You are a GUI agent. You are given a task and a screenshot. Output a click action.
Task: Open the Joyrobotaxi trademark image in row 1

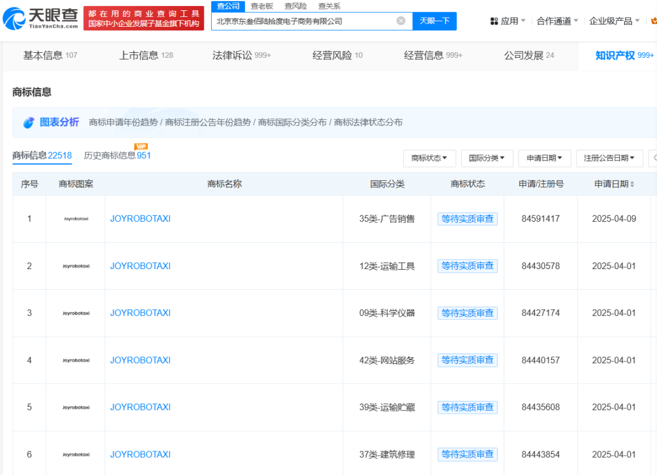click(75, 219)
